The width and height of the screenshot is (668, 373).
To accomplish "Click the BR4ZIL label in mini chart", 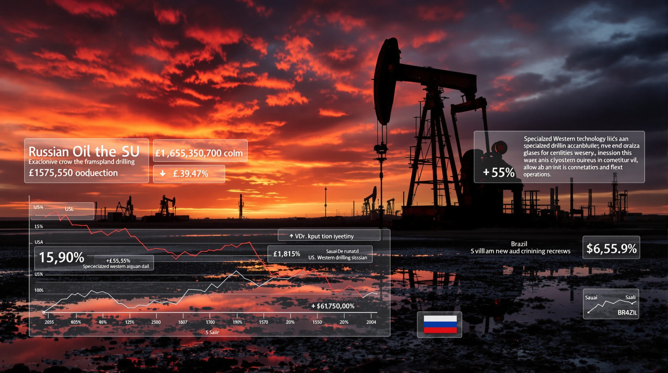I will coord(627,312).
